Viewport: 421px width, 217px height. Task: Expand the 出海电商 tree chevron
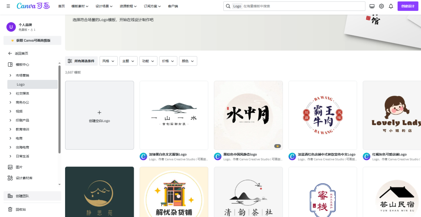pos(10,147)
